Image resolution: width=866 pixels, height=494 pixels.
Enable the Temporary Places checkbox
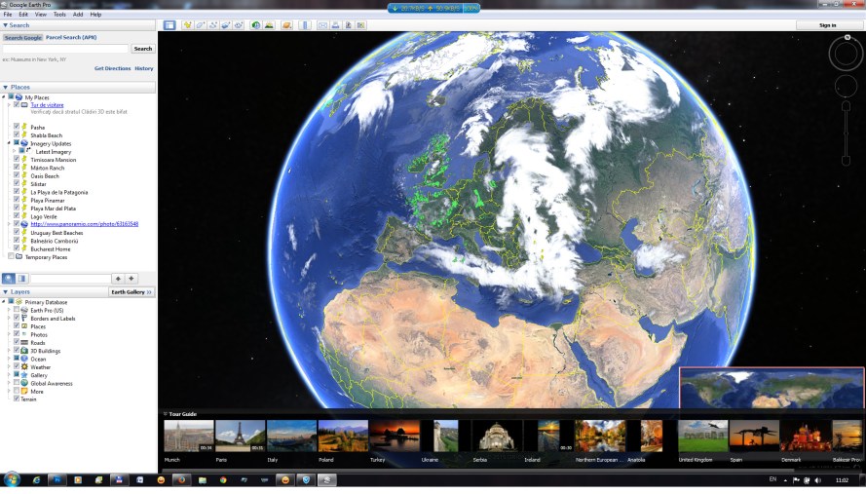pyautogui.click(x=11, y=257)
